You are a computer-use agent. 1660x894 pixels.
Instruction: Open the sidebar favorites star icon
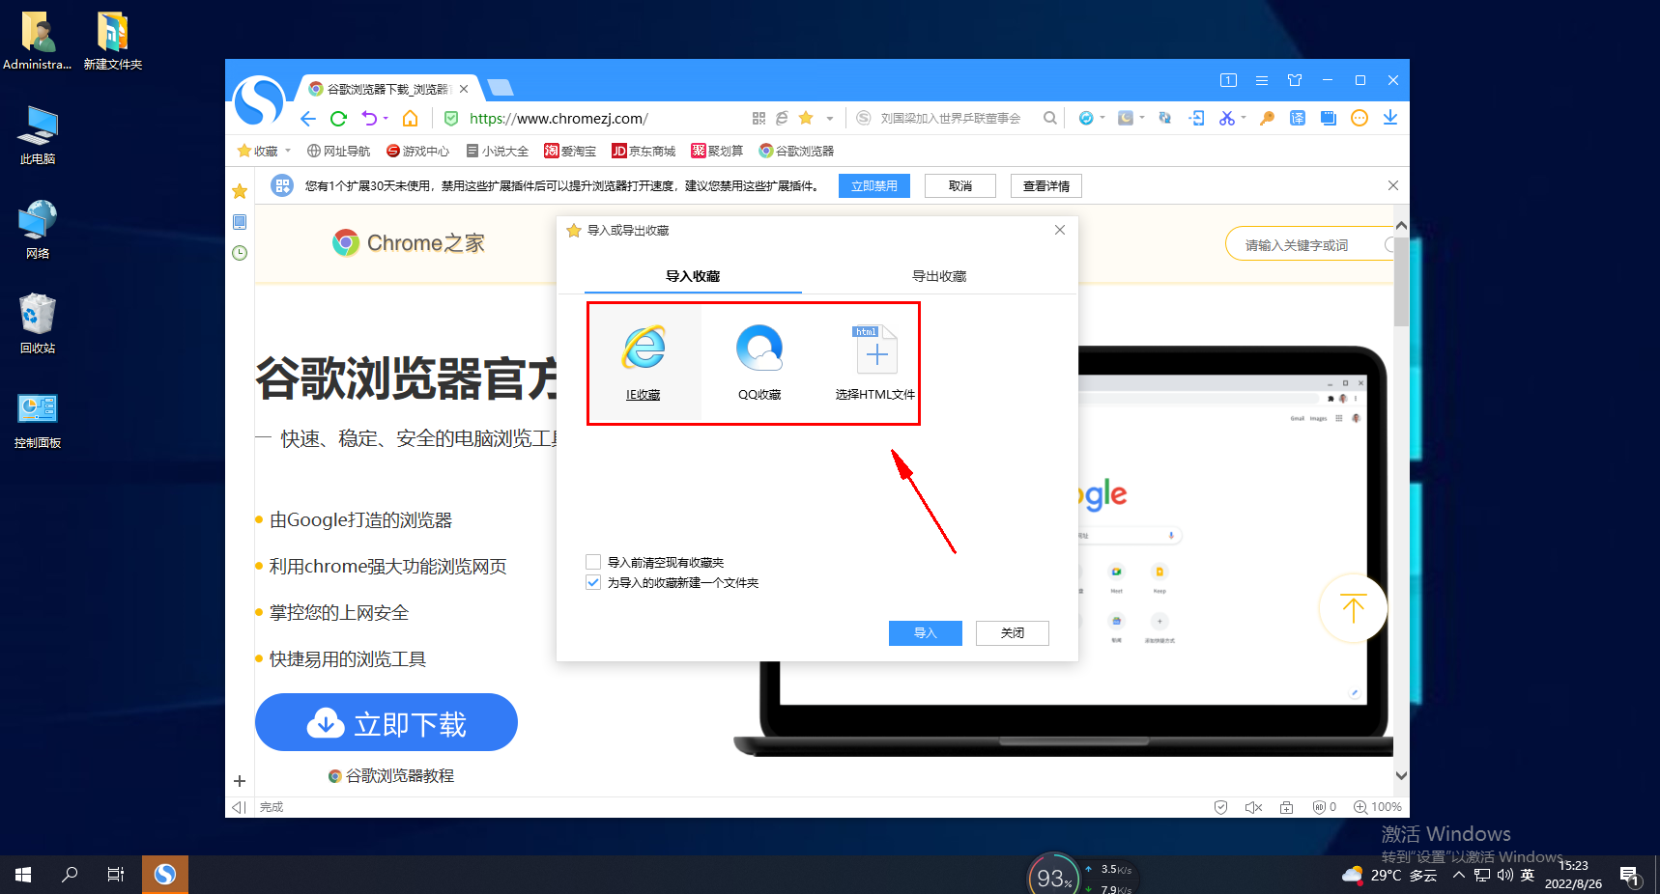pyautogui.click(x=240, y=191)
